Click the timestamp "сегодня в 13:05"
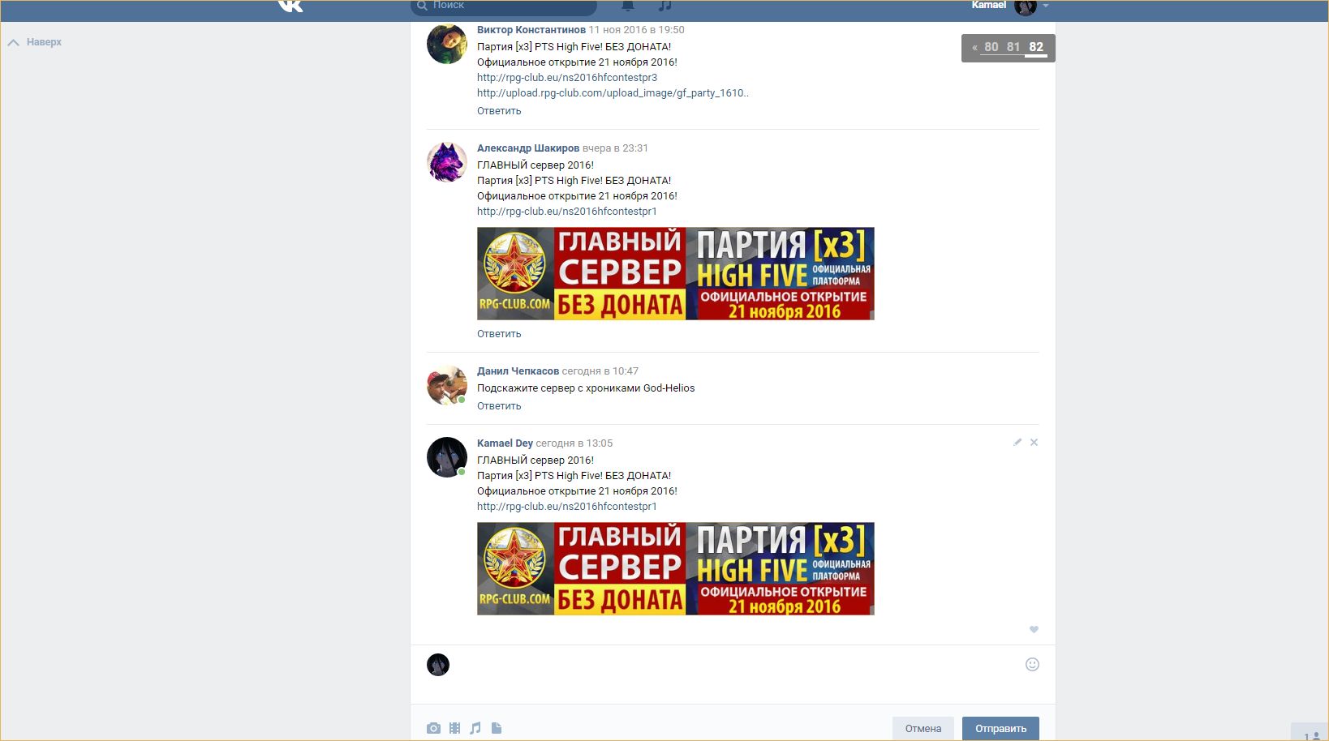 coord(574,443)
